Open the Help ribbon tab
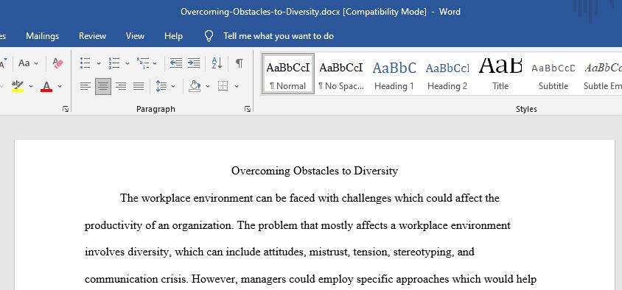 click(173, 36)
